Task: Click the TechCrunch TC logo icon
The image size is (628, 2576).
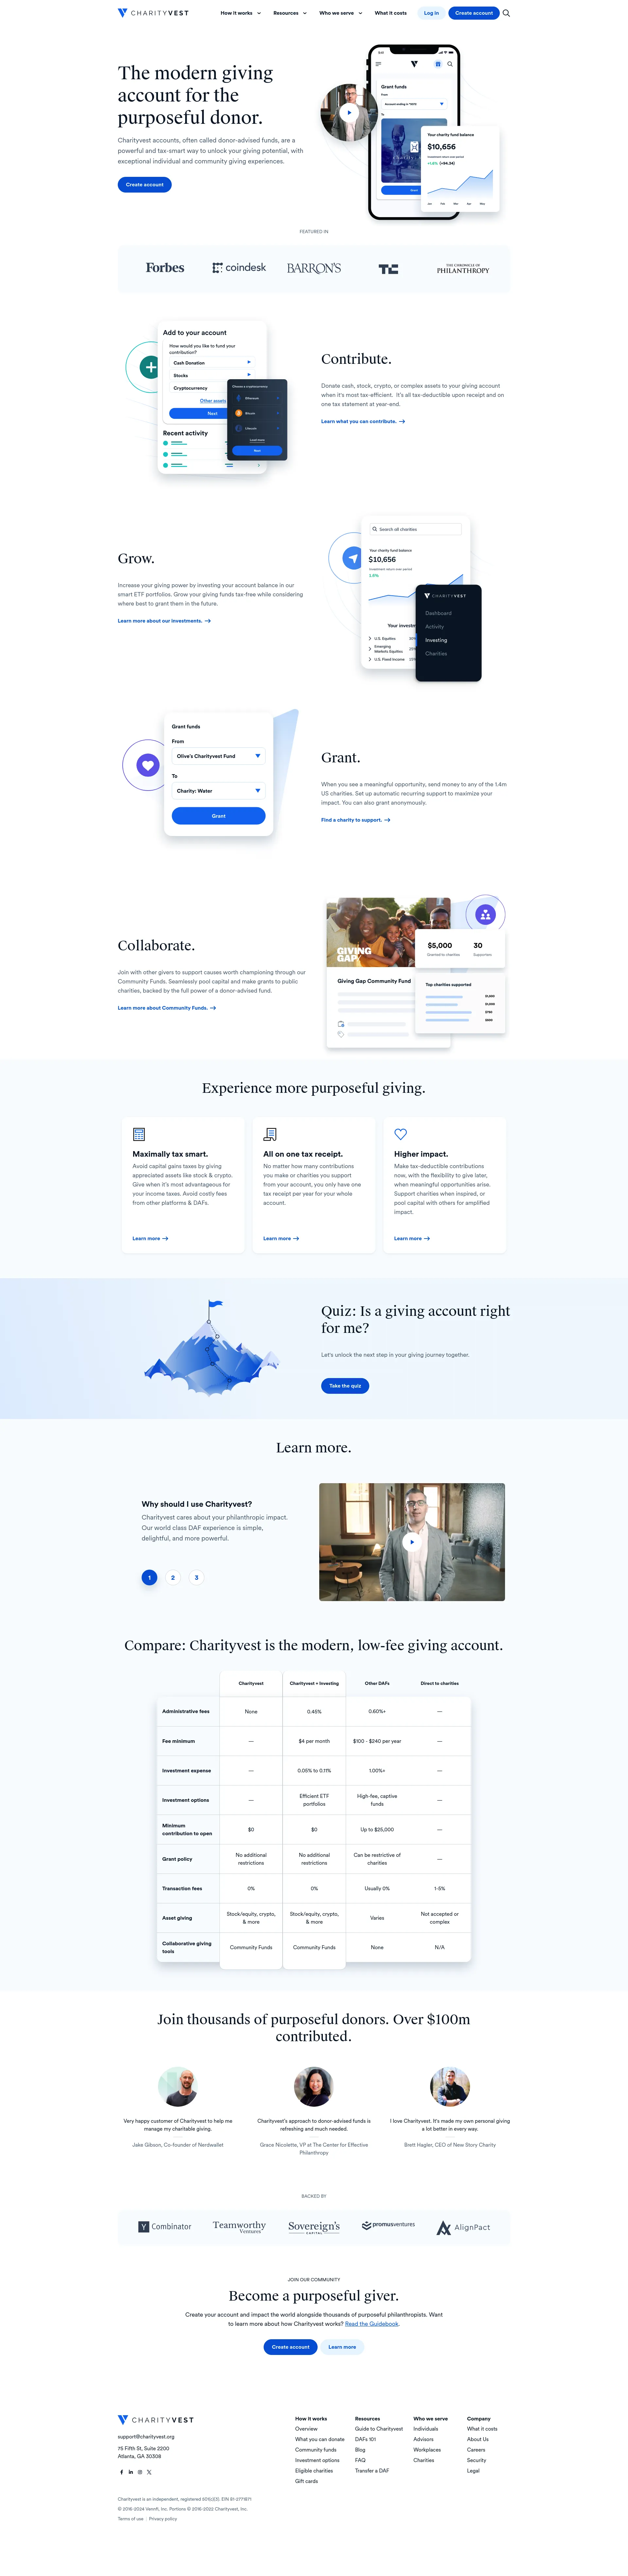Action: point(389,274)
